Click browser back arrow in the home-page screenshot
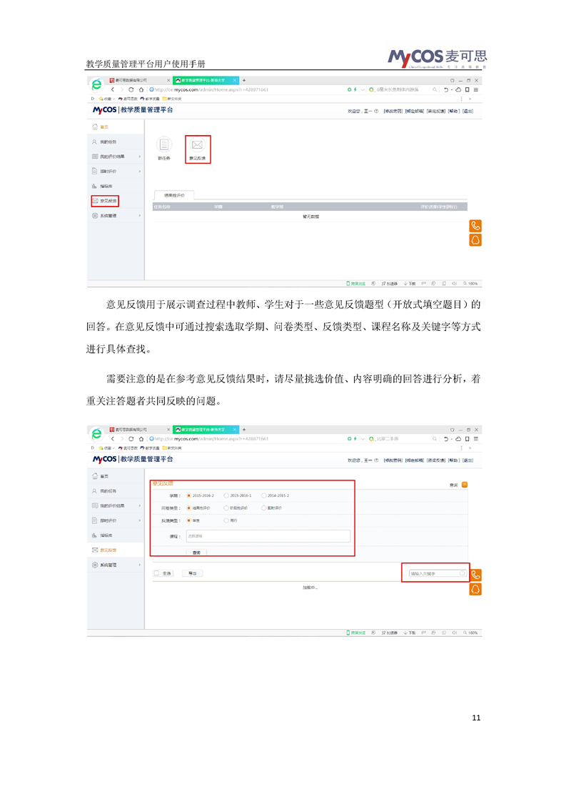 click(x=113, y=89)
